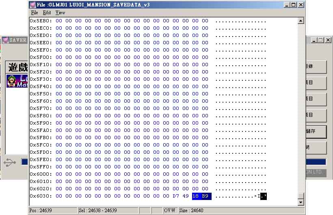Click the Pos : 24639 status field
Image resolution: width=333 pixels, height=215 pixels.
click(x=53, y=211)
